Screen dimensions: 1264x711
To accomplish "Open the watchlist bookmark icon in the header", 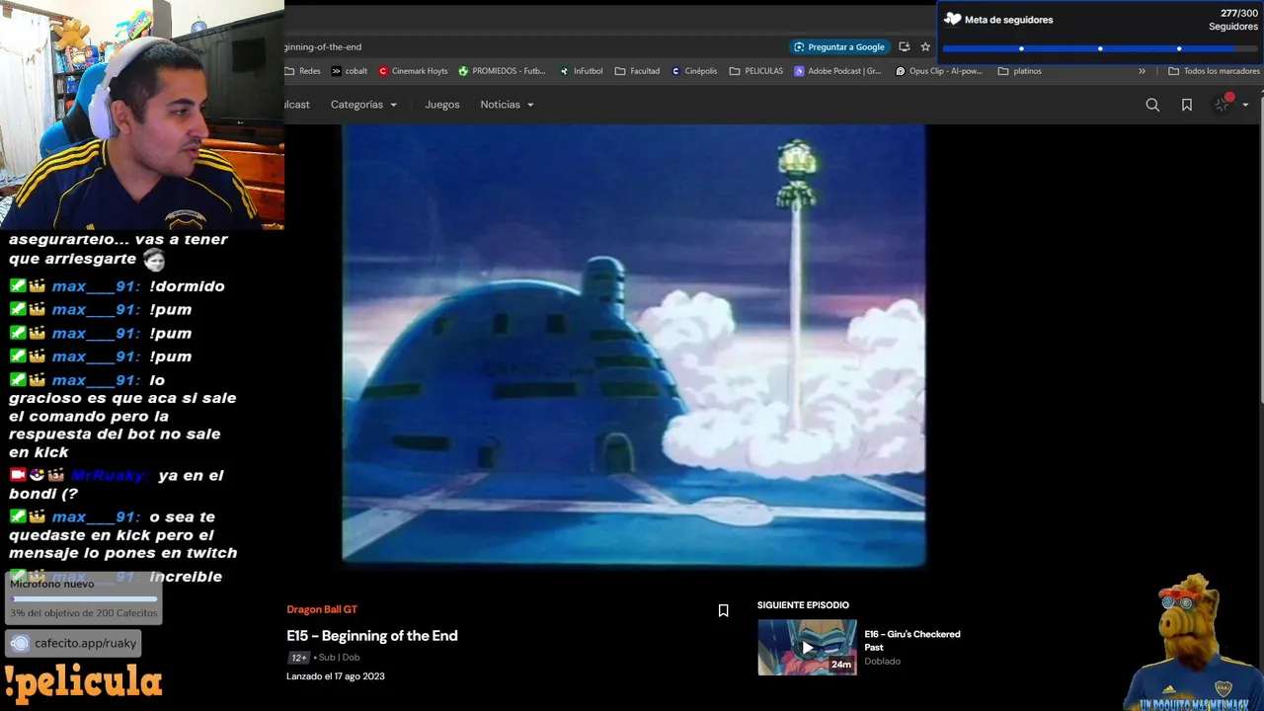I will [1187, 105].
